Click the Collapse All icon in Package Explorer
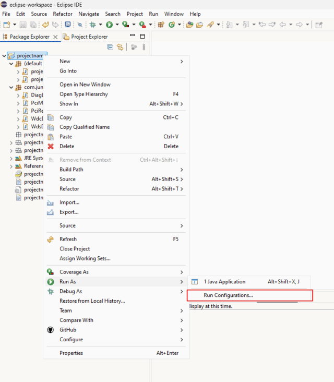This screenshot has height=382, width=334. [110, 47]
